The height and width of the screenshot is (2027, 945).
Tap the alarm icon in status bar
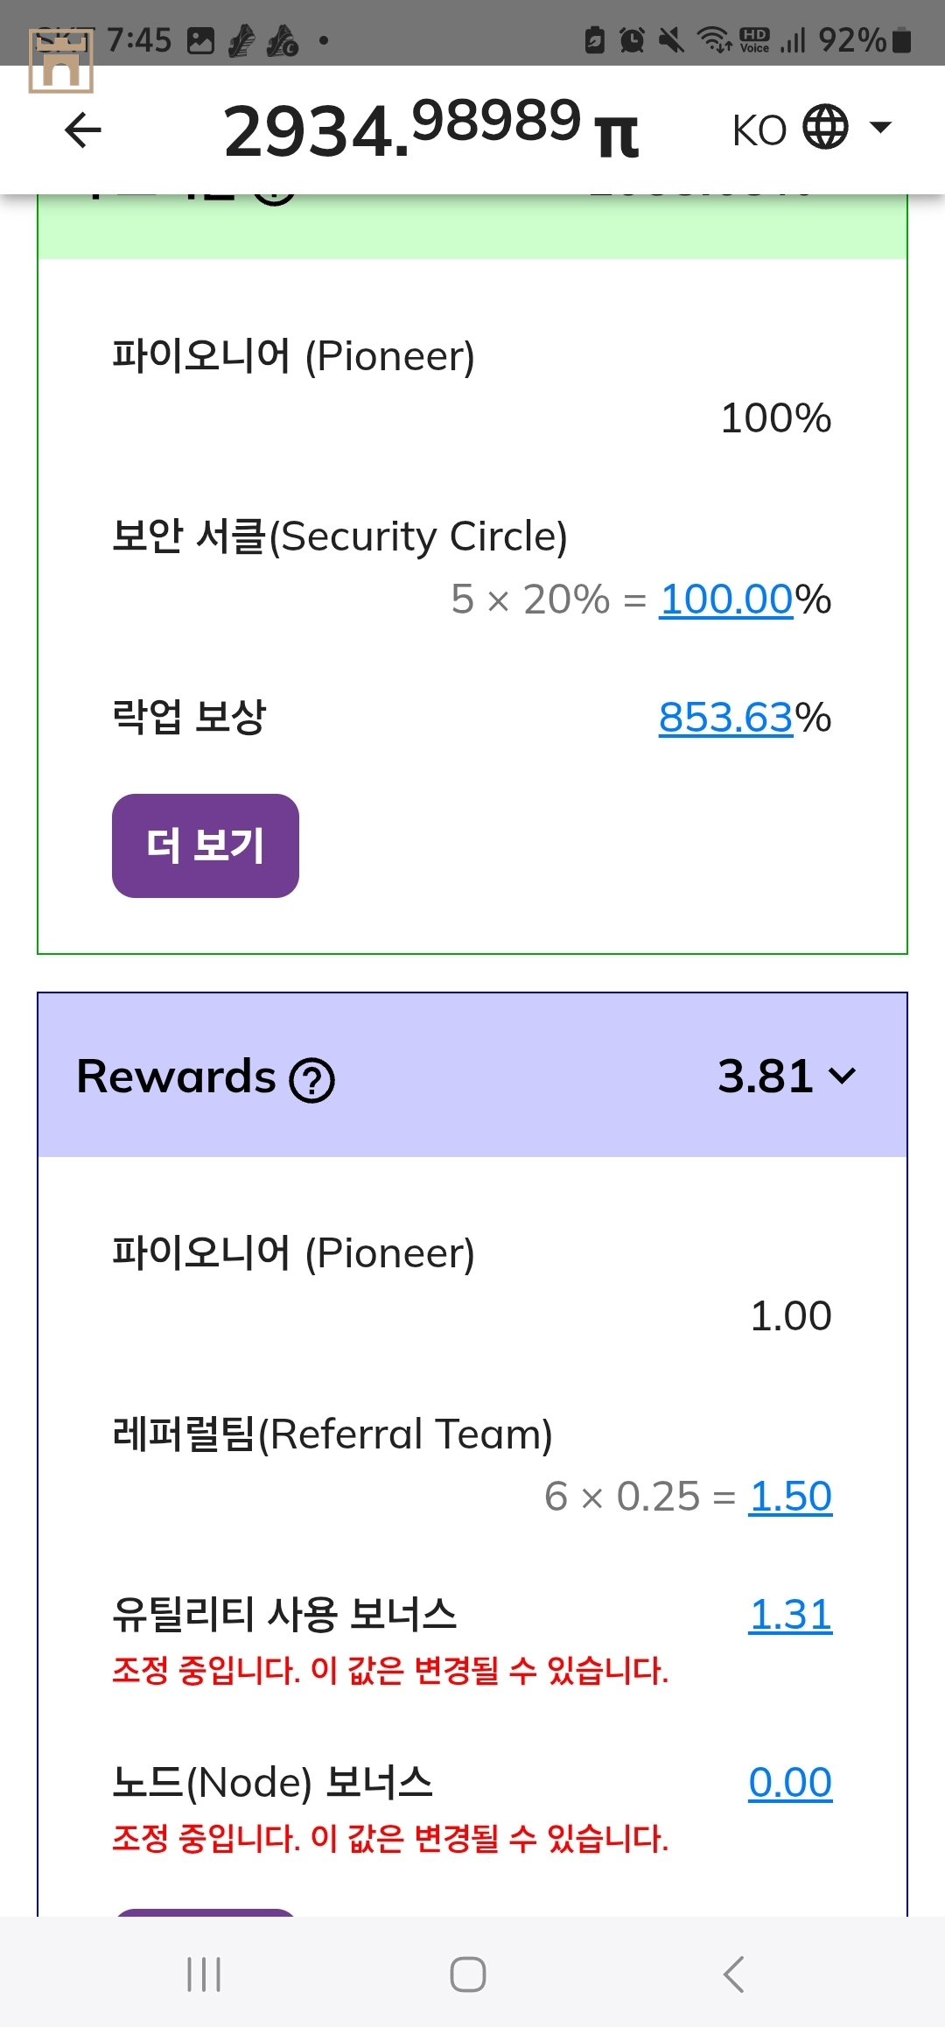(632, 40)
